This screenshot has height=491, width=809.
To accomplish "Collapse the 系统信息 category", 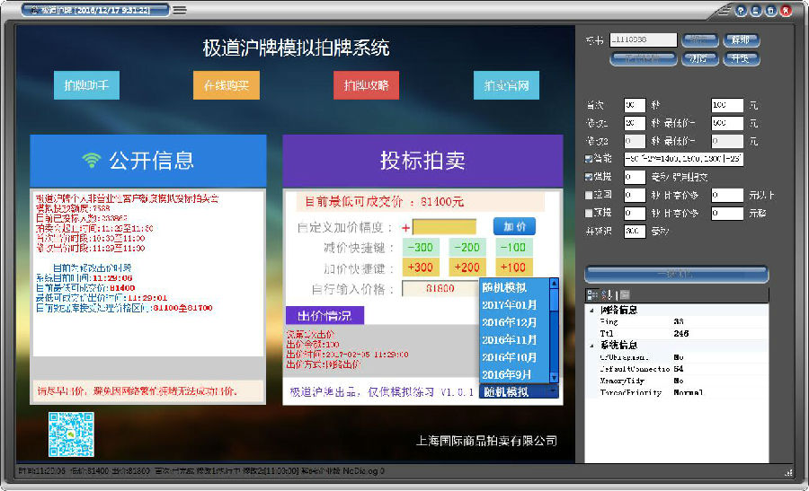I will pyautogui.click(x=591, y=346).
